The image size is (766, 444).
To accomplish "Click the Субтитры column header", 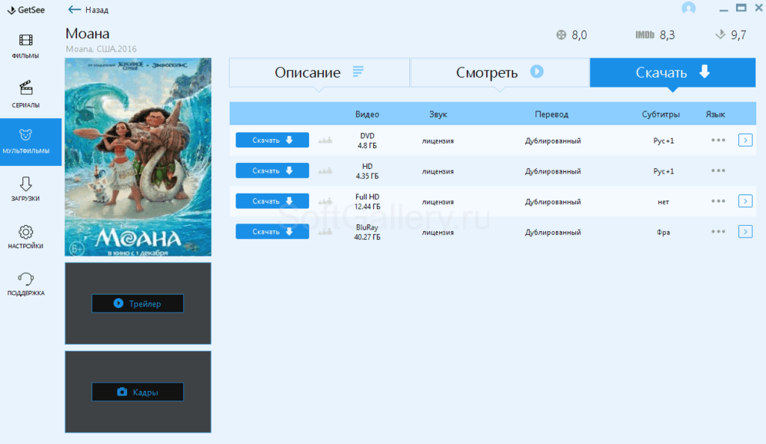I will (x=661, y=114).
